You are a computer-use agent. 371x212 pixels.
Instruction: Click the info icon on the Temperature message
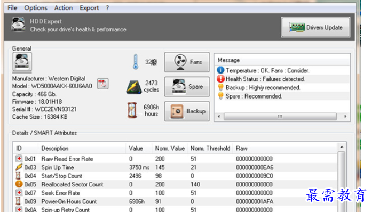tap(220, 70)
